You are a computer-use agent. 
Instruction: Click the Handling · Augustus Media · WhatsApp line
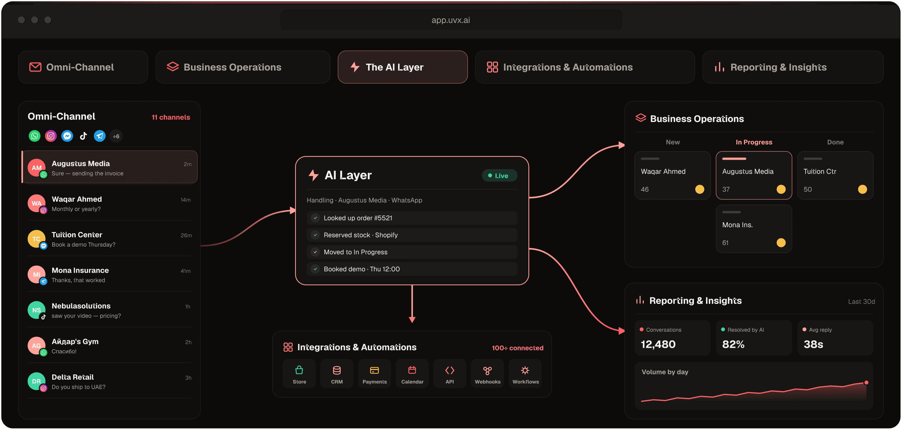pyautogui.click(x=364, y=200)
